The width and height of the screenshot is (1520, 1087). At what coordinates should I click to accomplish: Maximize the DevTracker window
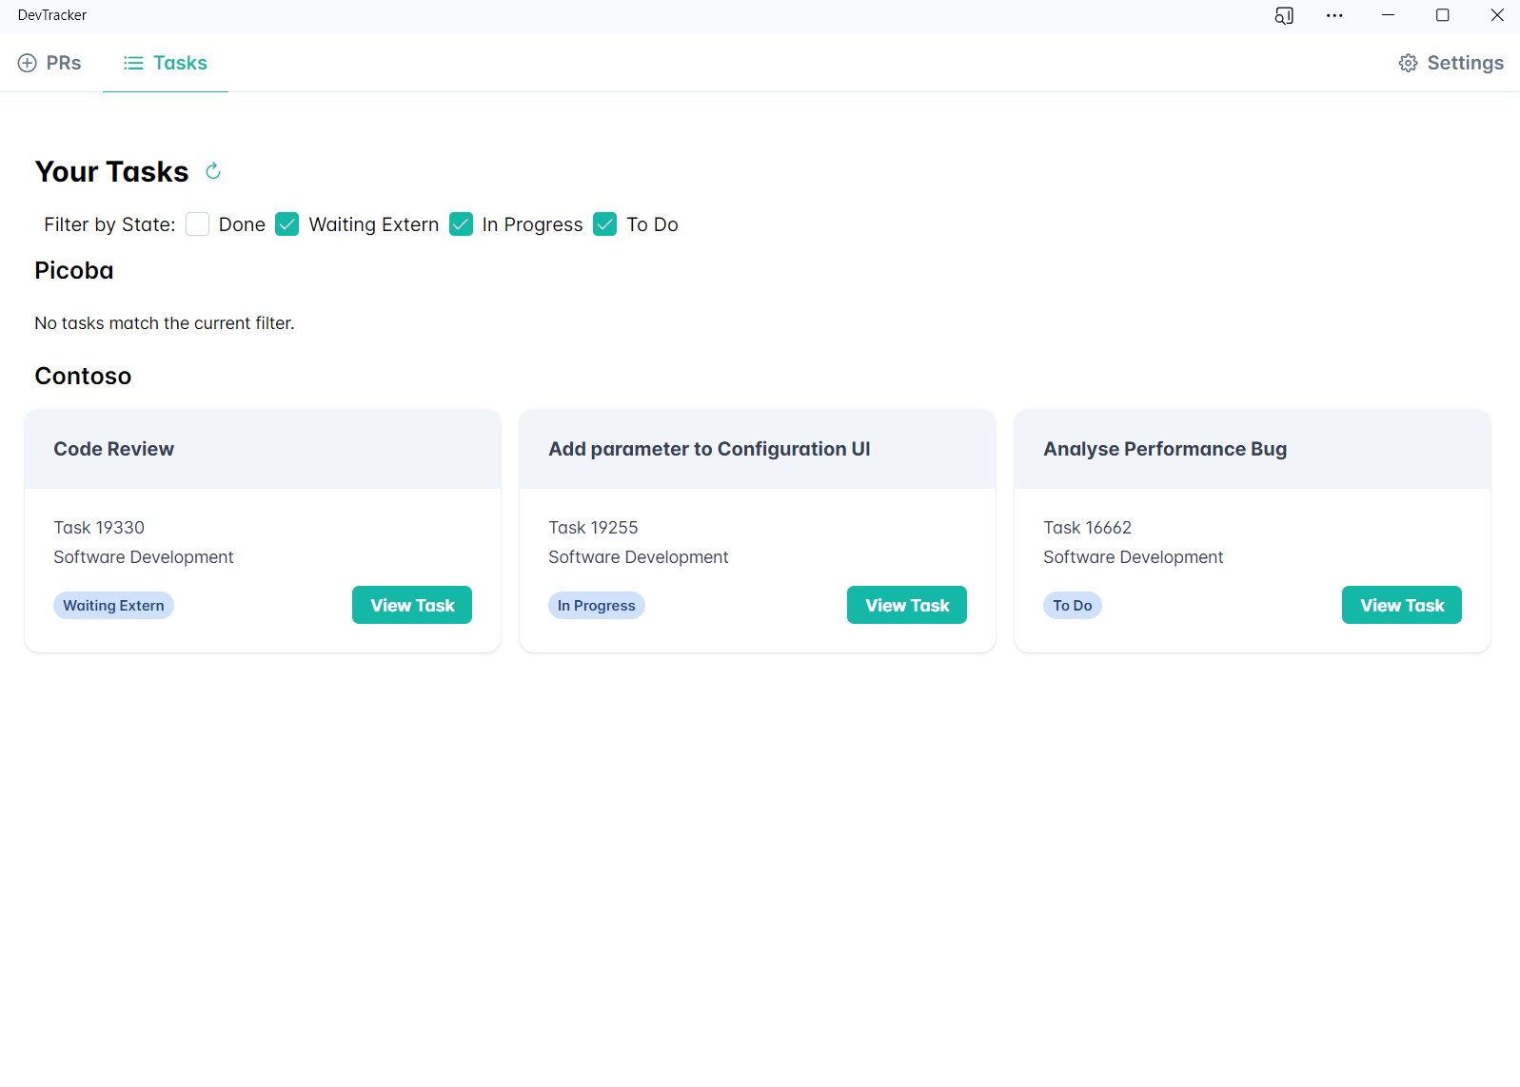pos(1442,15)
